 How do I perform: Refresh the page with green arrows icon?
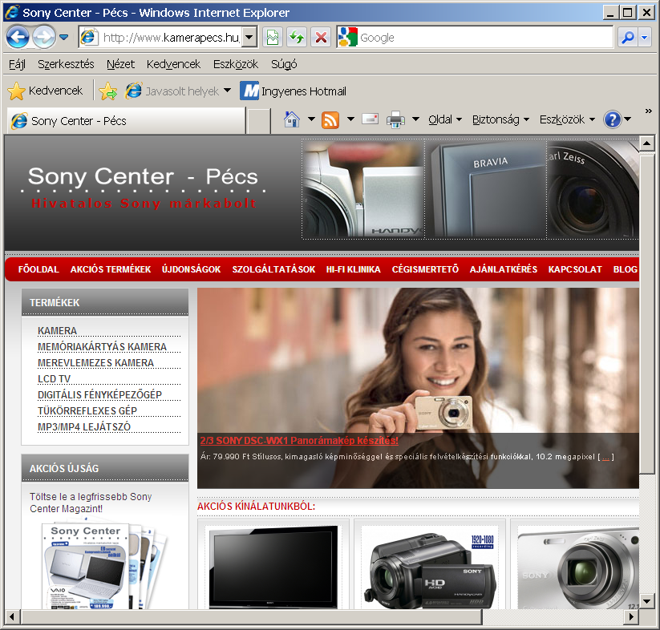click(x=298, y=38)
